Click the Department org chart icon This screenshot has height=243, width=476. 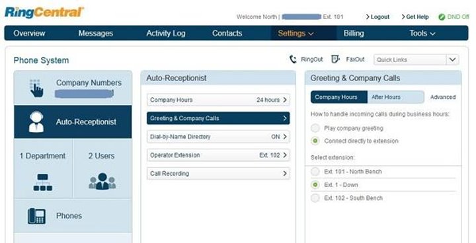[42, 182]
